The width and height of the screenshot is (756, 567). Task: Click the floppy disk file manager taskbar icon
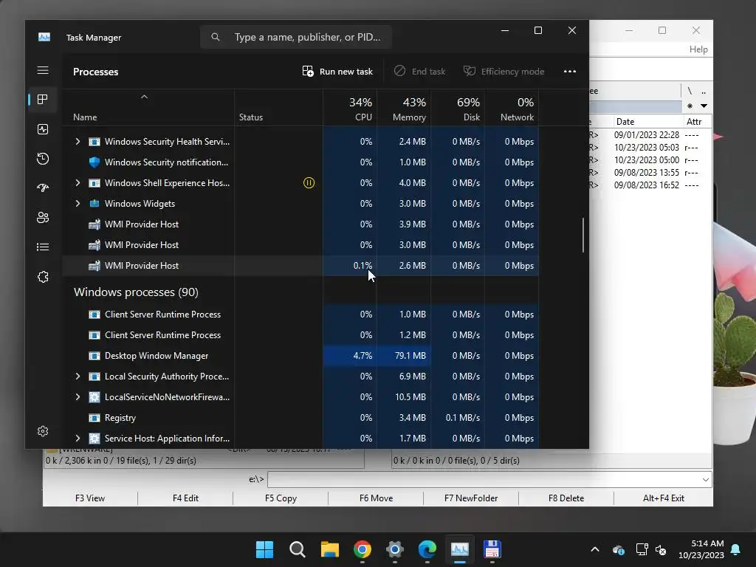coord(492,549)
